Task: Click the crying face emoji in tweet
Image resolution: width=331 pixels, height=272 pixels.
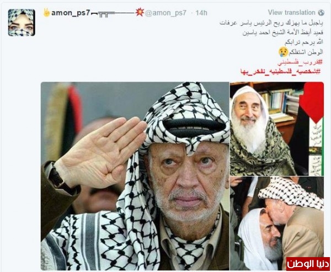Action: tap(283, 52)
